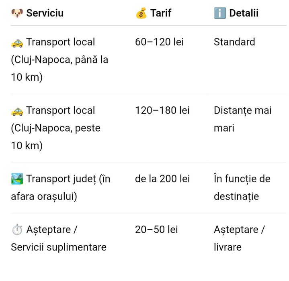
Task: Click the money bag icon beside Tarif
Action: (x=141, y=13)
